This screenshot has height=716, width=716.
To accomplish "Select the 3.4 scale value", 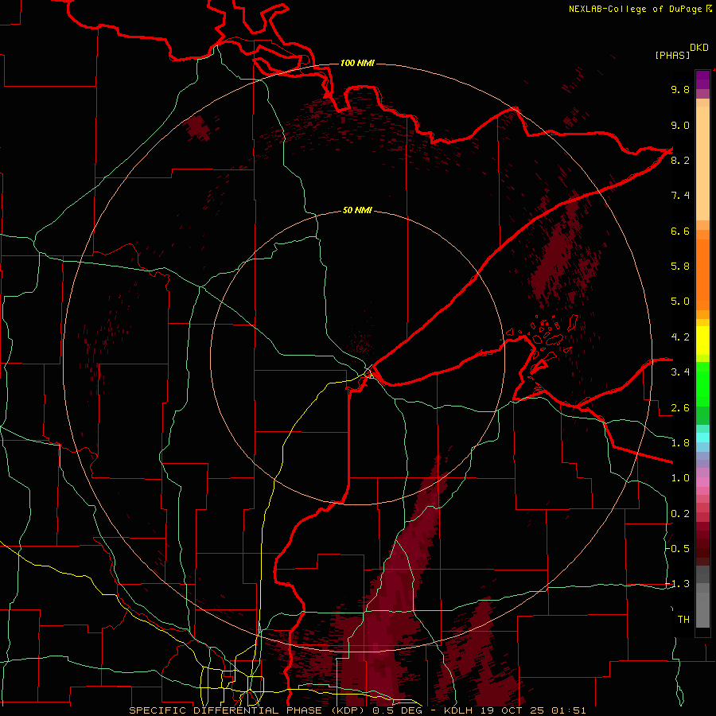I will 680,372.
